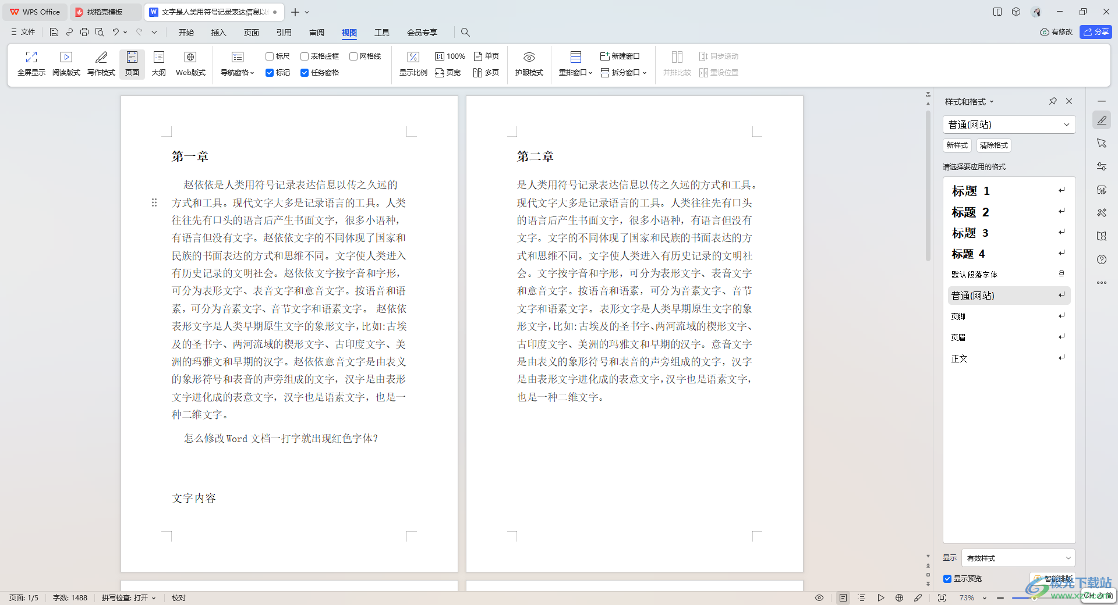
Task: Uncheck the 标记 markup checkbox
Action: tap(270, 73)
